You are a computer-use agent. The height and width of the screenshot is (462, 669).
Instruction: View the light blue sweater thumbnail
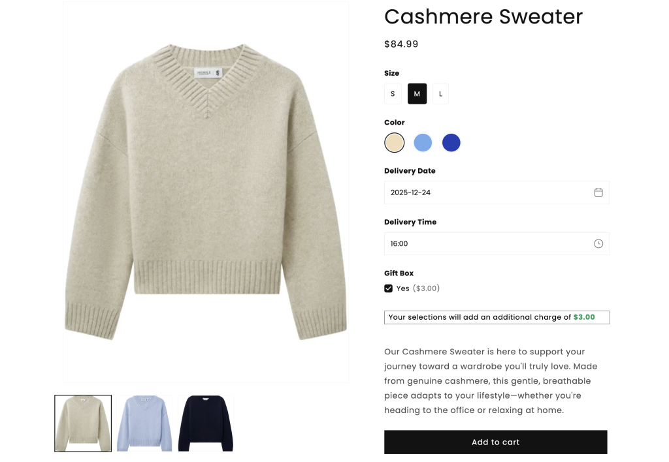tap(144, 423)
